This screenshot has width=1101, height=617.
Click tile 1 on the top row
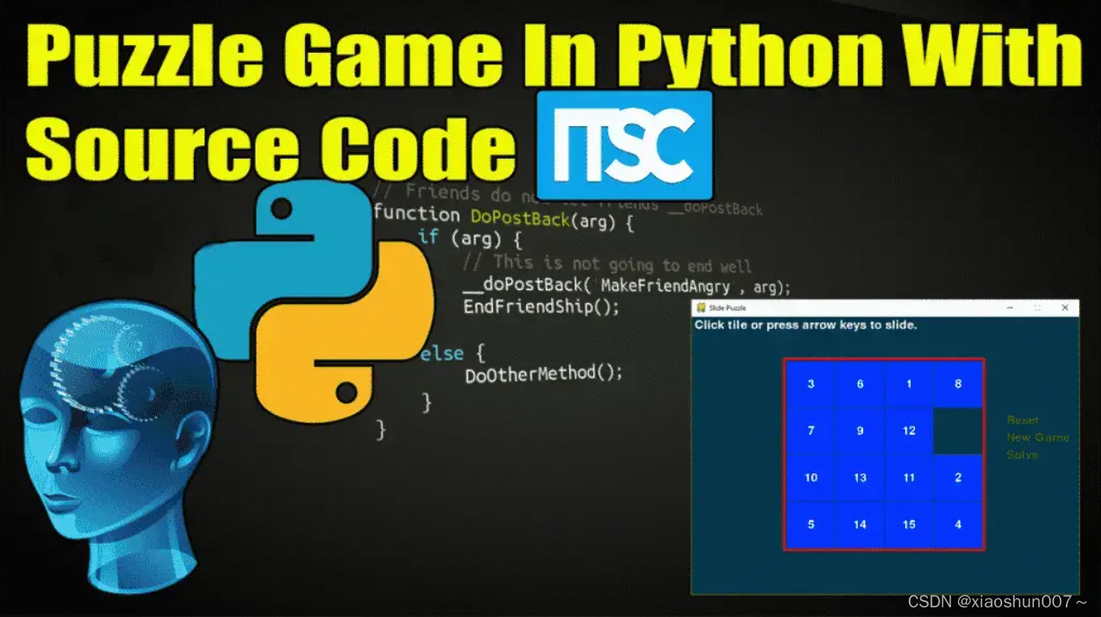click(x=909, y=384)
